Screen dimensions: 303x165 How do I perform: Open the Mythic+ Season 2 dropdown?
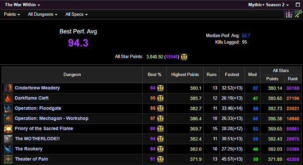268,5
